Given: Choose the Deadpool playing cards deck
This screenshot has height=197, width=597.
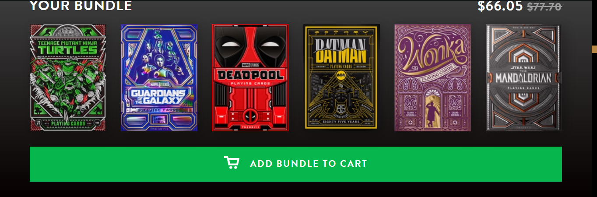Looking at the screenshot, I should coord(250,77).
